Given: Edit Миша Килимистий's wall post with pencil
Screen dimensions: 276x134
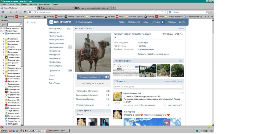Looking at the screenshot, I should click(x=180, y=93).
